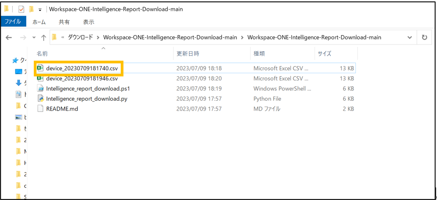Go up one folder level

click(x=44, y=37)
